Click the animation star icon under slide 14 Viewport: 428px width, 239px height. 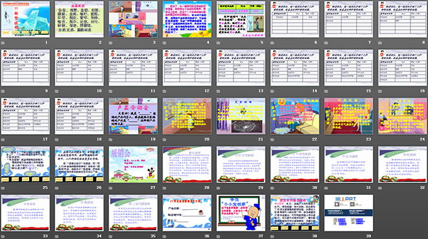272,91
